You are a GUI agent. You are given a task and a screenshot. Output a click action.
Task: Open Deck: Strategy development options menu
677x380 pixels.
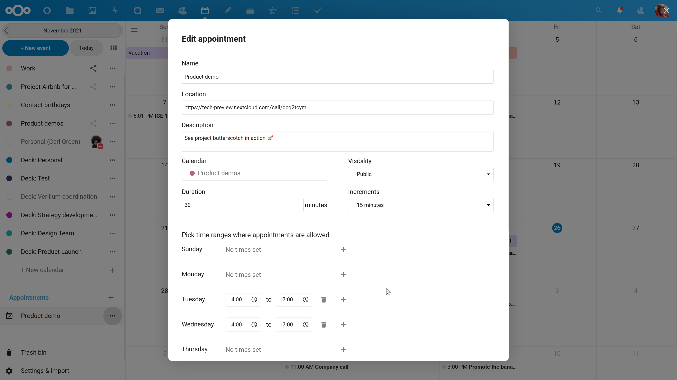112,215
